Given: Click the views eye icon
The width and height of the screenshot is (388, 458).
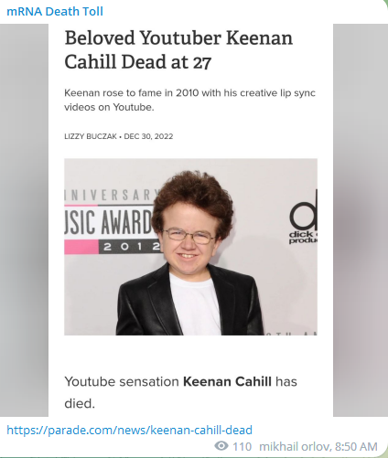Looking at the screenshot, I should pyautogui.click(x=221, y=446).
